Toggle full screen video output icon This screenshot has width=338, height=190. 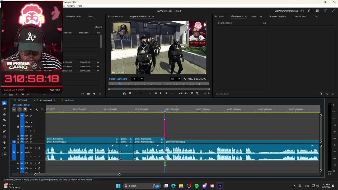pos(333,11)
